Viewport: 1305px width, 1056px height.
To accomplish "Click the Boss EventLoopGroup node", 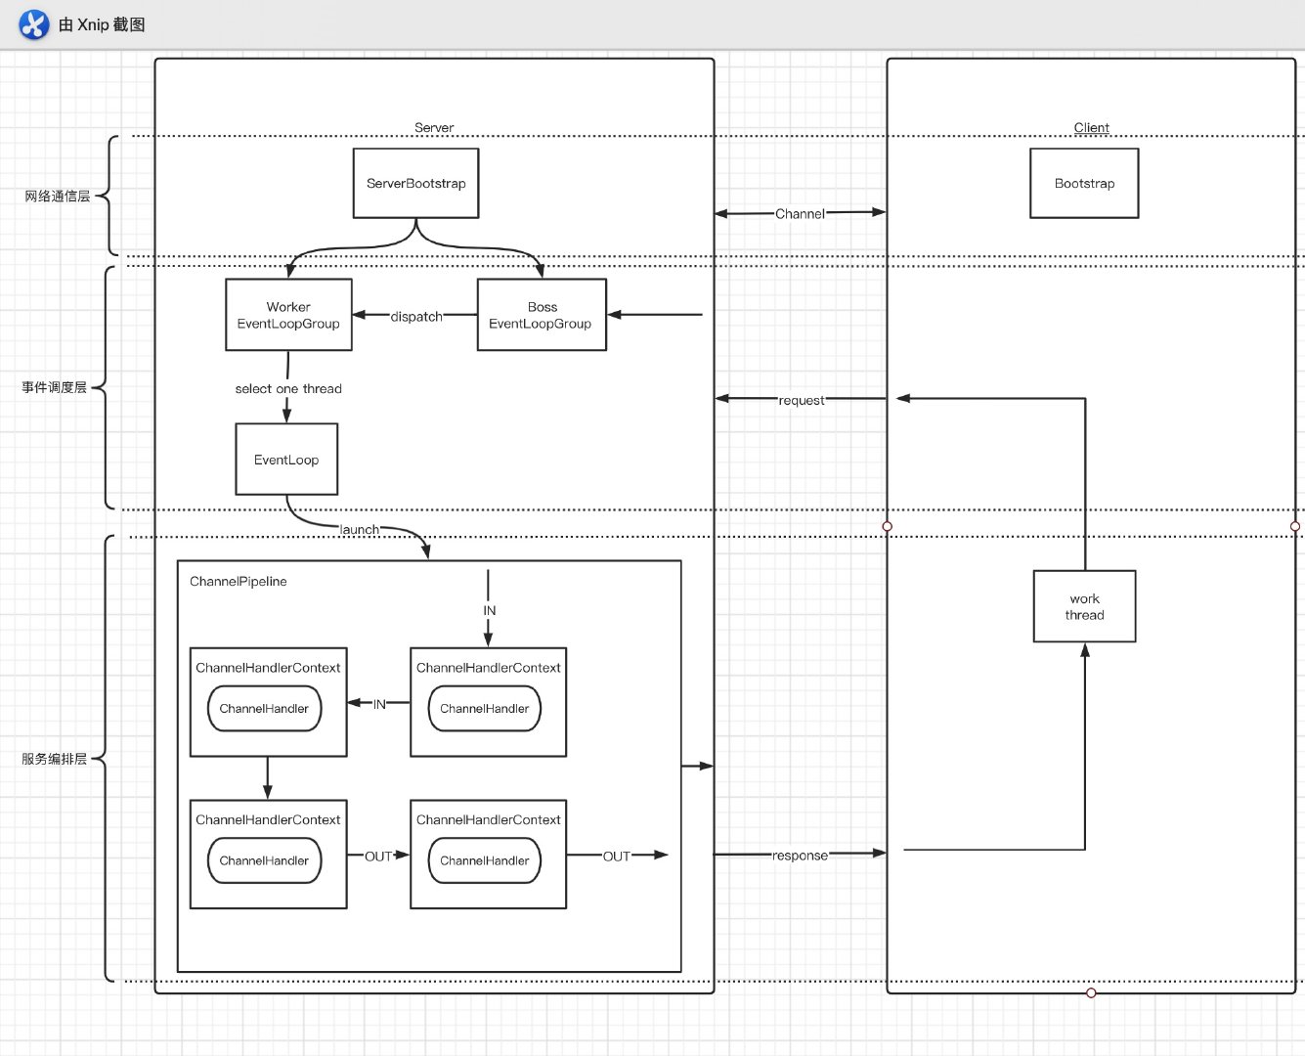I will [542, 315].
